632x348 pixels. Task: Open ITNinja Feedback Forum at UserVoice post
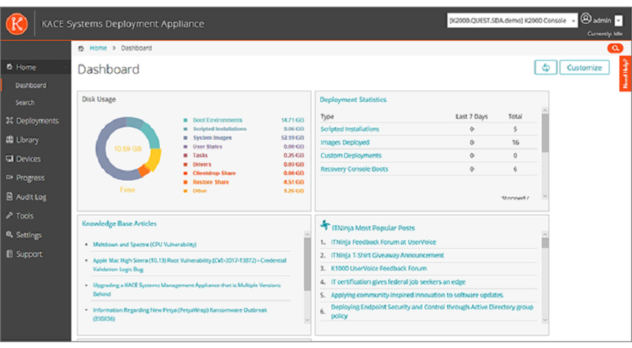[x=384, y=242]
